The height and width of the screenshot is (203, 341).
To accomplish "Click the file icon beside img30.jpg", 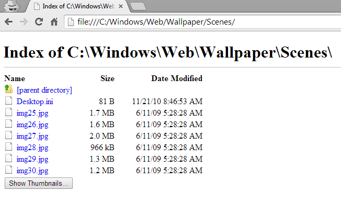I will [x=9, y=170].
